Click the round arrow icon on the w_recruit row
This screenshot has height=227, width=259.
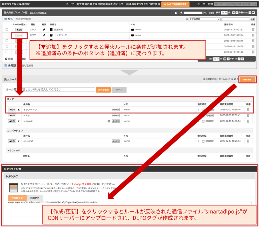(109, 121)
